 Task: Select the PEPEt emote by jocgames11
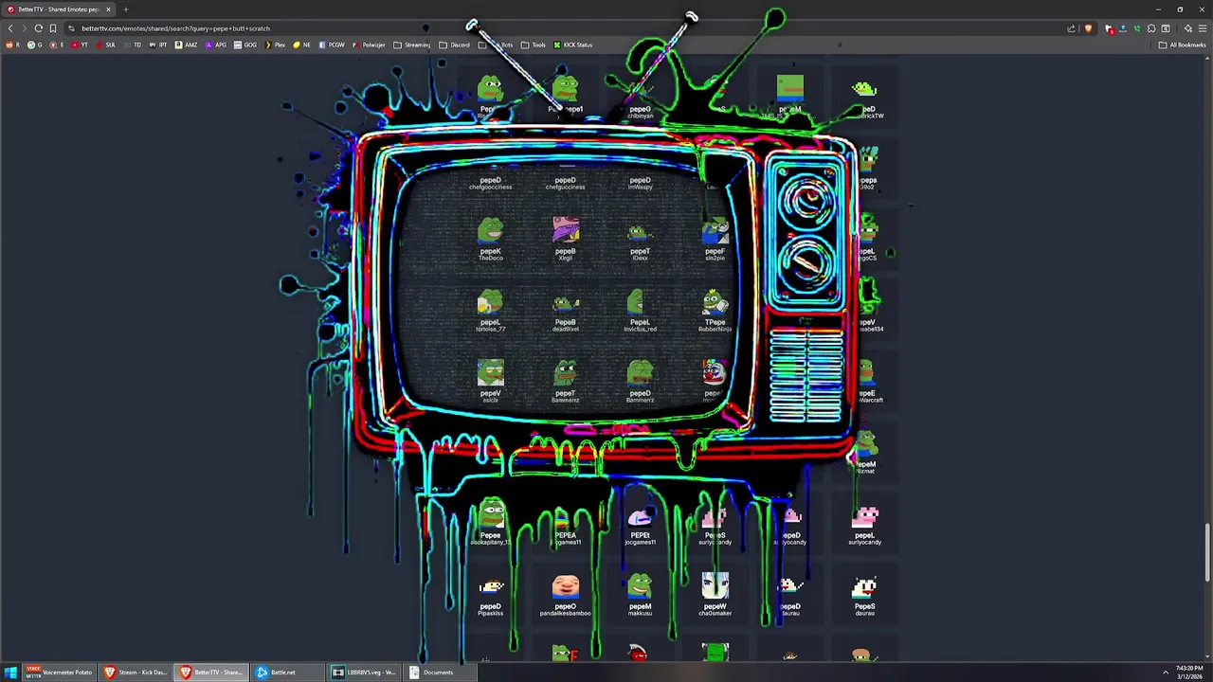640,523
